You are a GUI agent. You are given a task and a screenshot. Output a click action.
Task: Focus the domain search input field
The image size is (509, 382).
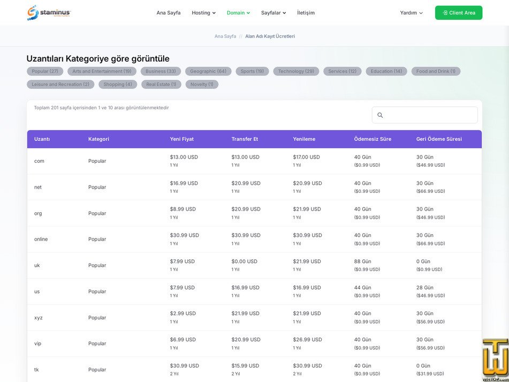point(424,115)
